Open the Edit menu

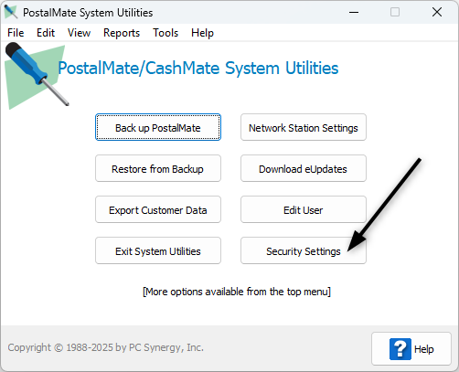pyautogui.click(x=46, y=33)
